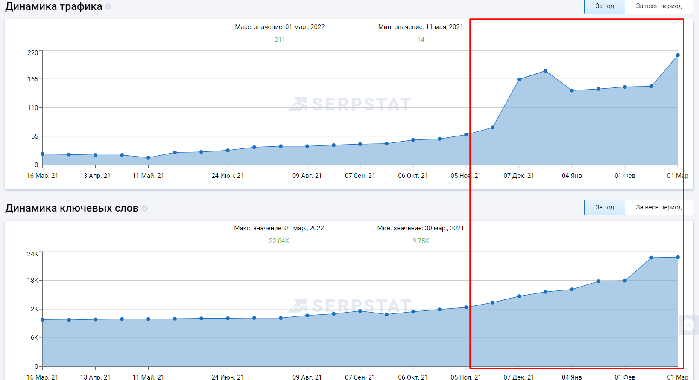
Task: Click the Динамика ключевых слов heading
Action: tap(72, 208)
